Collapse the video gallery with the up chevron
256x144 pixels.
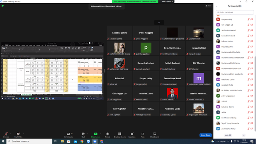click(159, 22)
